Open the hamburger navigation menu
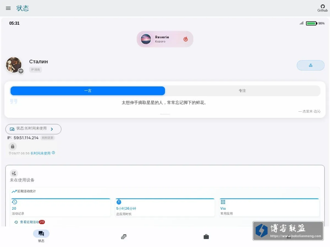This screenshot has width=330, height=247. pos(8,8)
